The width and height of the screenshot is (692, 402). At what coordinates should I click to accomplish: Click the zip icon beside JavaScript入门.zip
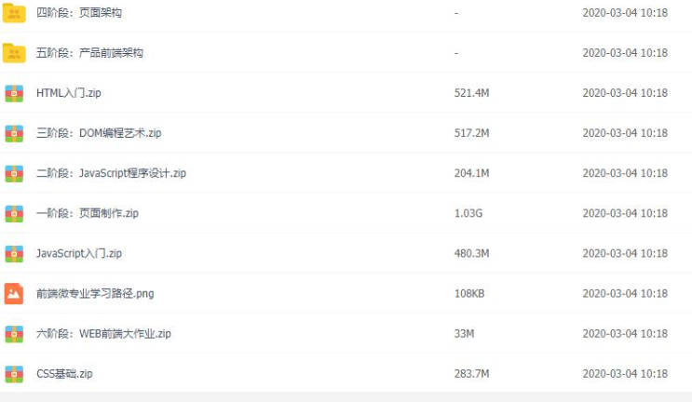click(x=14, y=253)
